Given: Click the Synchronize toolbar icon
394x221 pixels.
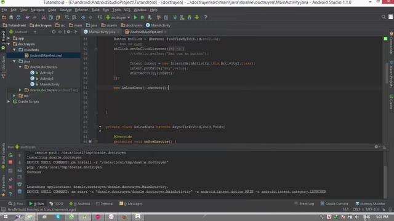Looking at the screenshot, I should pyautogui.click(x=18, y=17).
